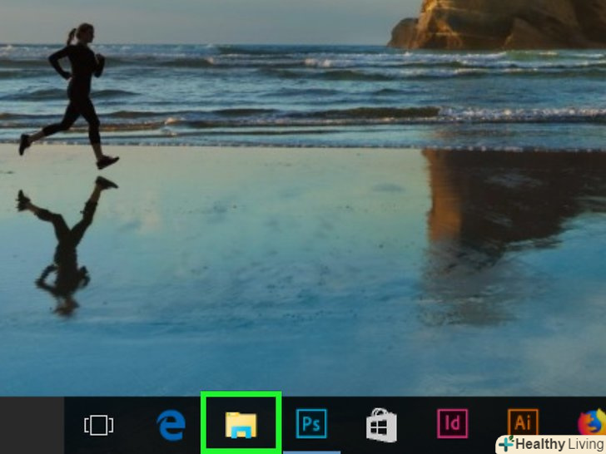
Task: Launch Adobe Illustrator from taskbar
Action: tap(523, 422)
